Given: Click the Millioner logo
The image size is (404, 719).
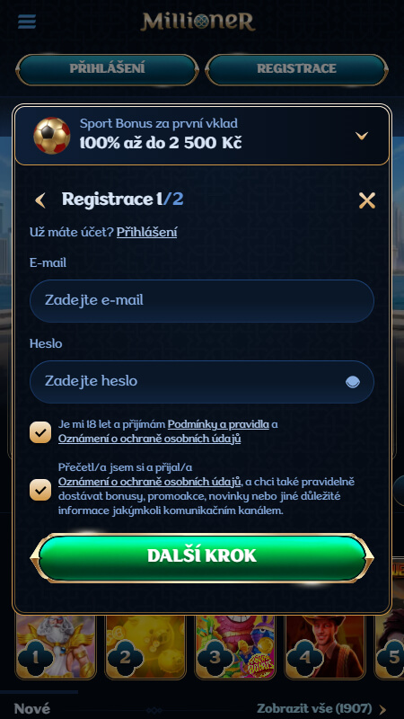Looking at the screenshot, I should pyautogui.click(x=198, y=22).
